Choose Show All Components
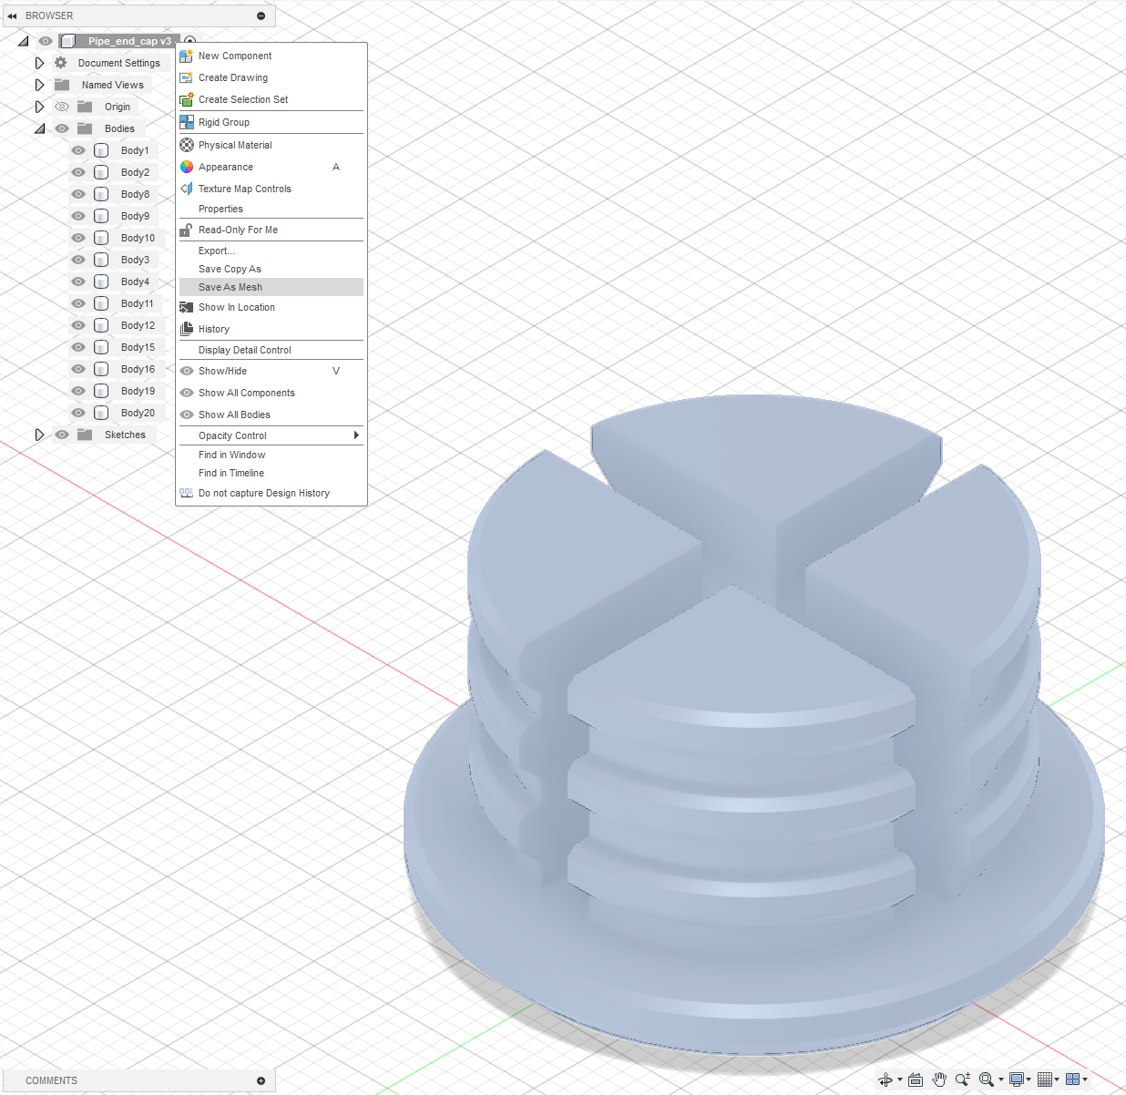This screenshot has width=1126, height=1095. 271,393
